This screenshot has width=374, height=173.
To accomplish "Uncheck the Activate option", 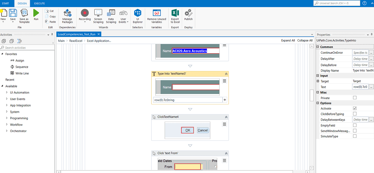I will click(355, 108).
